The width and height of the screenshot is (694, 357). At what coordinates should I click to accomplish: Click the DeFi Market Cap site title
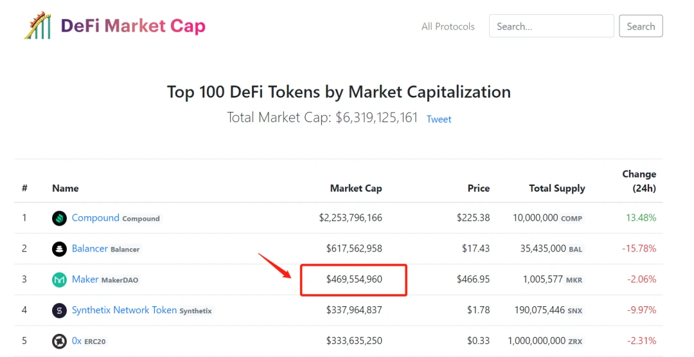tap(133, 26)
